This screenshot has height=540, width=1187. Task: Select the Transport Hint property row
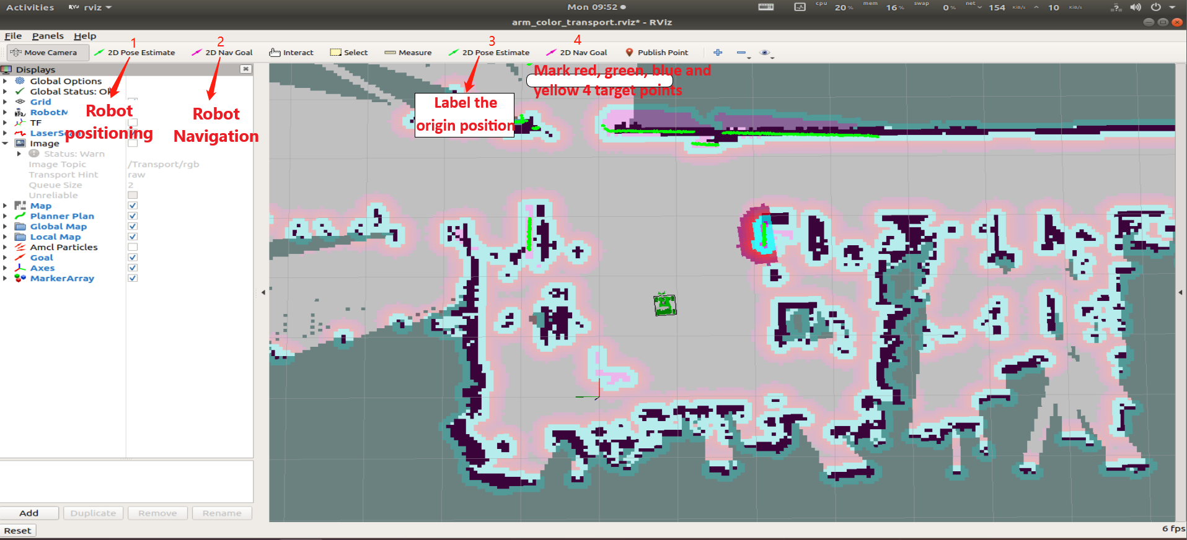(126, 175)
